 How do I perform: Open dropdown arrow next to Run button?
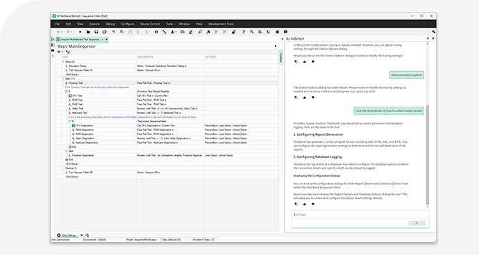(62, 52)
